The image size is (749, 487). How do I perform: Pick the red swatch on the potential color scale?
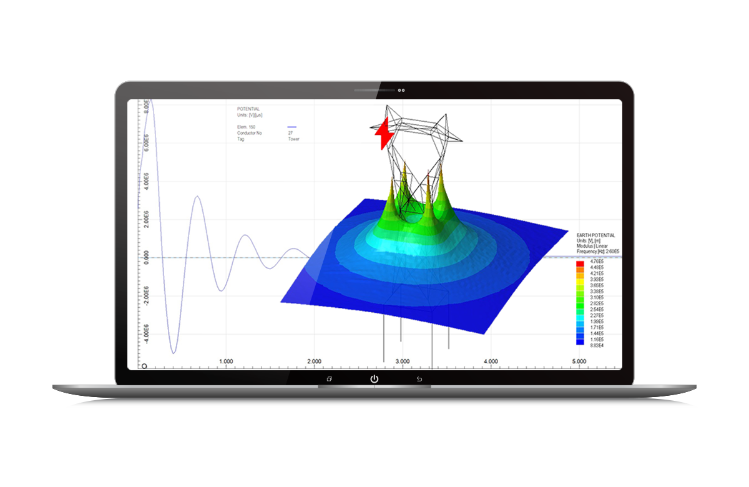[x=579, y=263]
